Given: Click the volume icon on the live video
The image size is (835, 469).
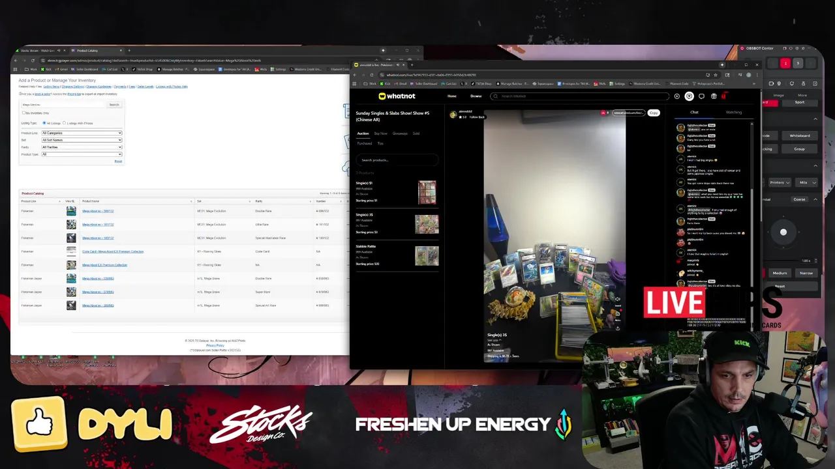Looking at the screenshot, I should pyautogui.click(x=617, y=299).
